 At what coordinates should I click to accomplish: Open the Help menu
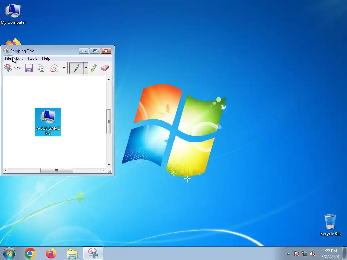tap(46, 58)
